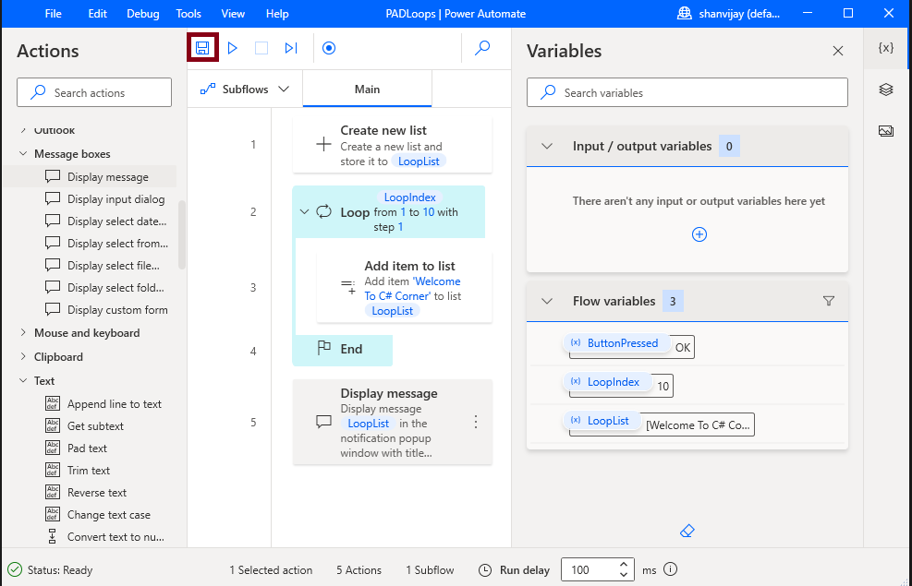Screen dimensions: 912x586
Task: Expand Mouse and keyboard group
Action: click(23, 332)
